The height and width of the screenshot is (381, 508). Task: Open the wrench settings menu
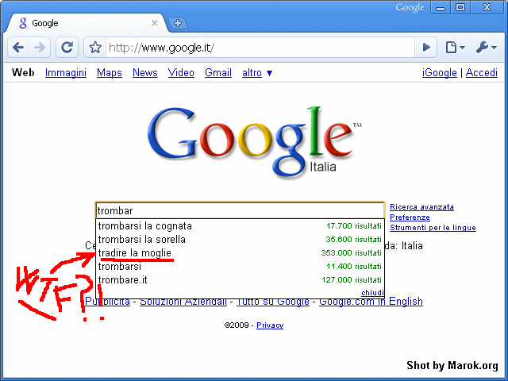pyautogui.click(x=486, y=48)
